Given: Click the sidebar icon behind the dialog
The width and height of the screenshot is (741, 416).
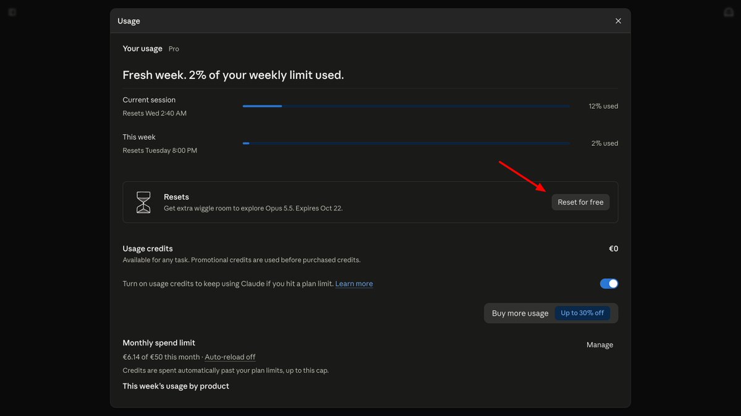Looking at the screenshot, I should (12, 12).
